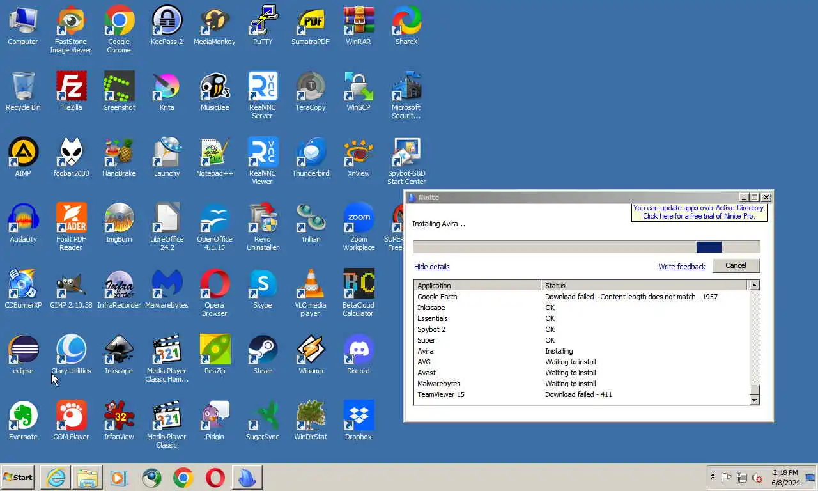The width and height of the screenshot is (818, 491).
Task: Select the Thunderbird desktop icon
Action: [311, 157]
